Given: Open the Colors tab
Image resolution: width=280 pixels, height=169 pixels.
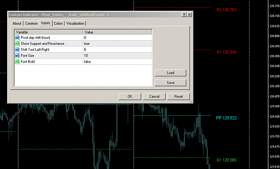Looking at the screenshot, I should (x=58, y=23).
